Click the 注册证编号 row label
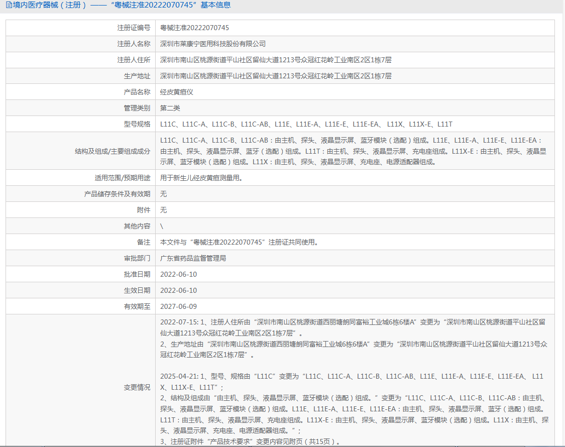 click(x=134, y=28)
